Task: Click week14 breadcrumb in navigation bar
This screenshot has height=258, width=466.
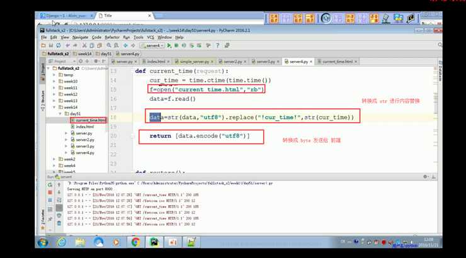Action: tap(82, 53)
